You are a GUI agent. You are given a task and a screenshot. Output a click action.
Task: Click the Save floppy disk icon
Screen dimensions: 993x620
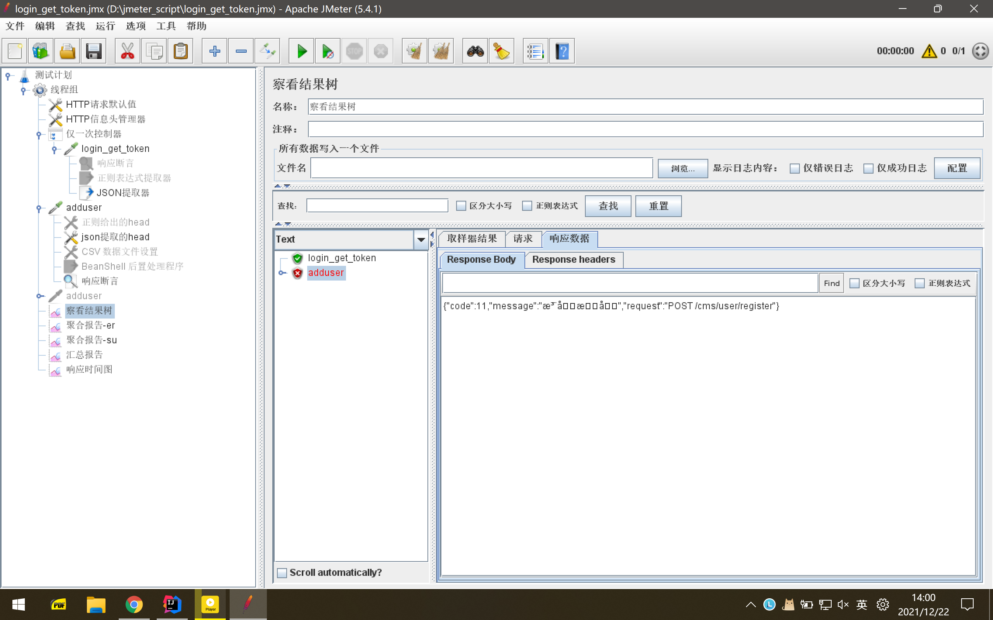pyautogui.click(x=93, y=51)
